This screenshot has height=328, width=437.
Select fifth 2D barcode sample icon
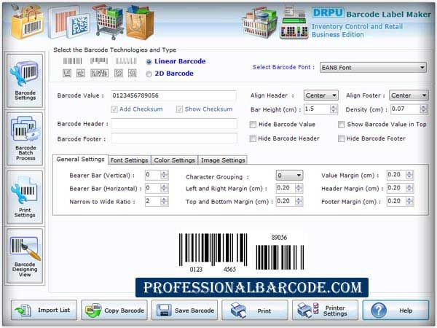[132, 74]
